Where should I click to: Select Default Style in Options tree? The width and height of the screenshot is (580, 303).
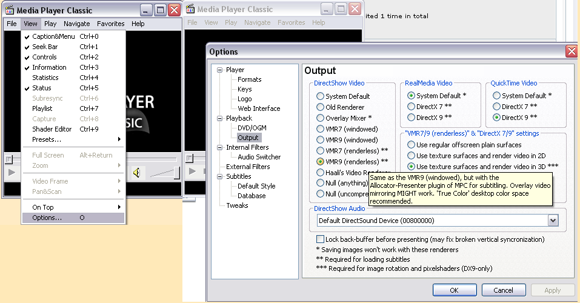click(256, 186)
